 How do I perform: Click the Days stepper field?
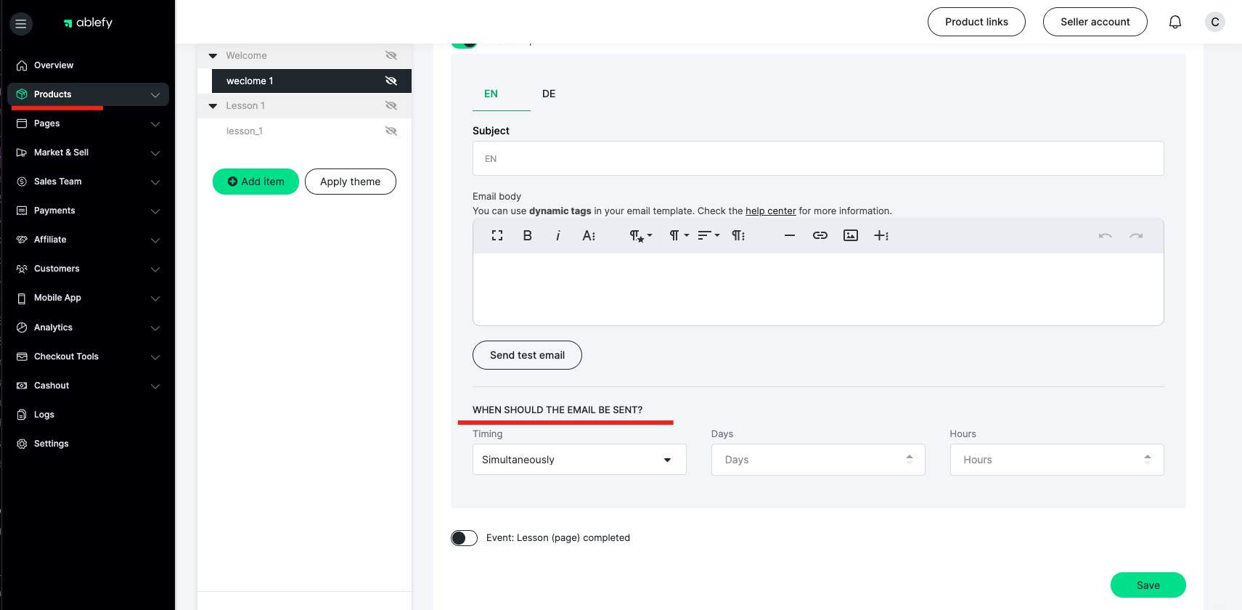818,460
